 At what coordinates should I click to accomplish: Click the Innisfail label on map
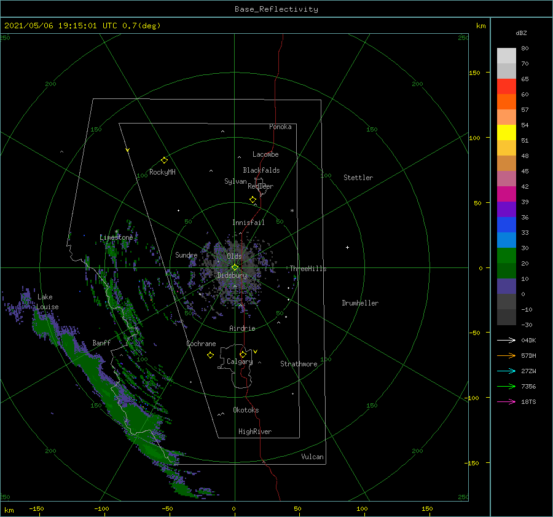(x=248, y=223)
